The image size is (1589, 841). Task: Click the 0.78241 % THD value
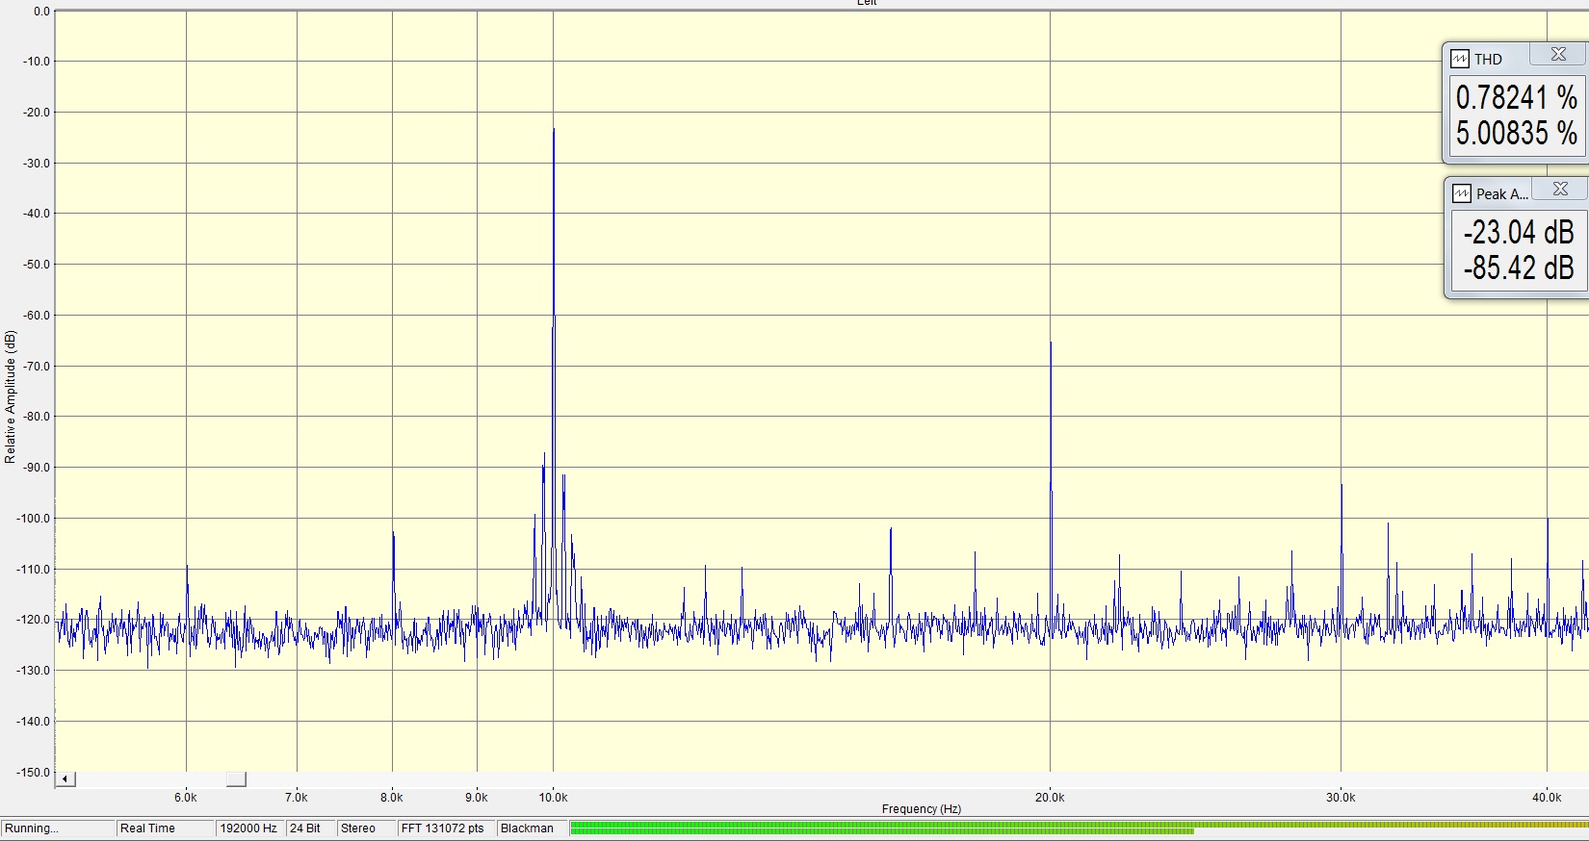[1516, 97]
